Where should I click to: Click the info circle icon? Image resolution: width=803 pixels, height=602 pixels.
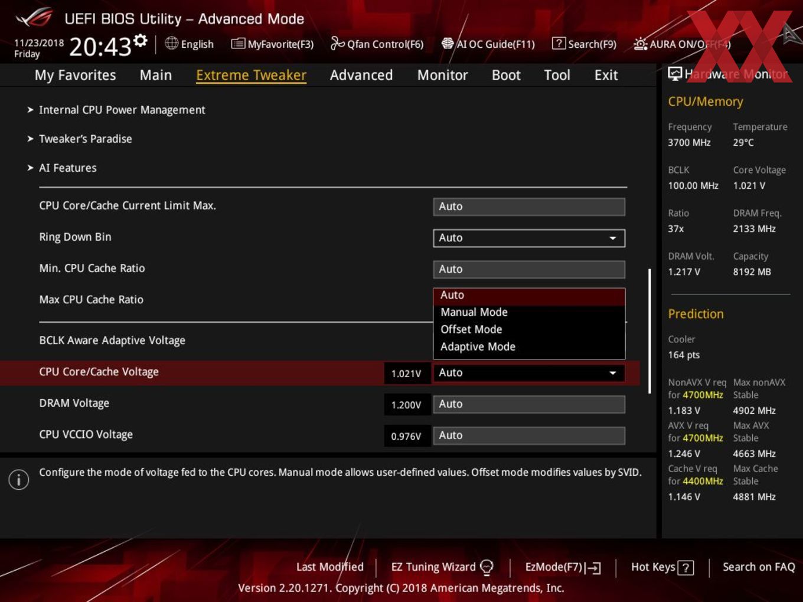[19, 479]
